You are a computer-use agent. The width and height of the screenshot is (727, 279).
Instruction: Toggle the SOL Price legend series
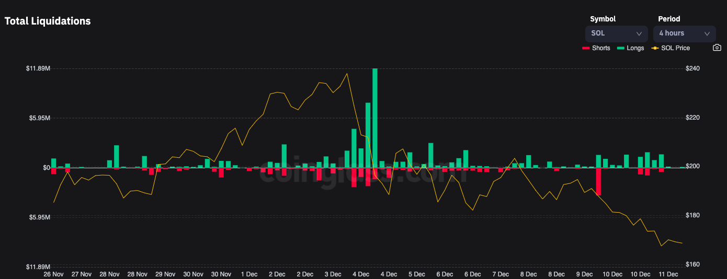click(671, 48)
